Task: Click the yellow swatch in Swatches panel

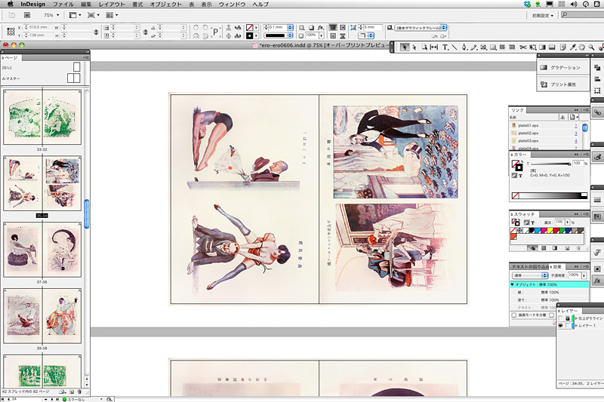Action: tap(550, 231)
